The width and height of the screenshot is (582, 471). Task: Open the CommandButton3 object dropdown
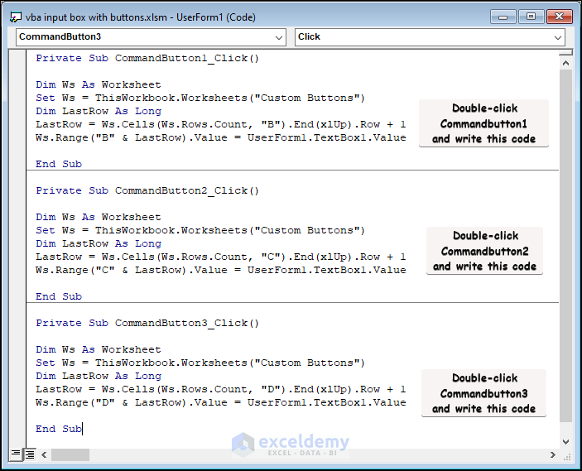pos(151,37)
